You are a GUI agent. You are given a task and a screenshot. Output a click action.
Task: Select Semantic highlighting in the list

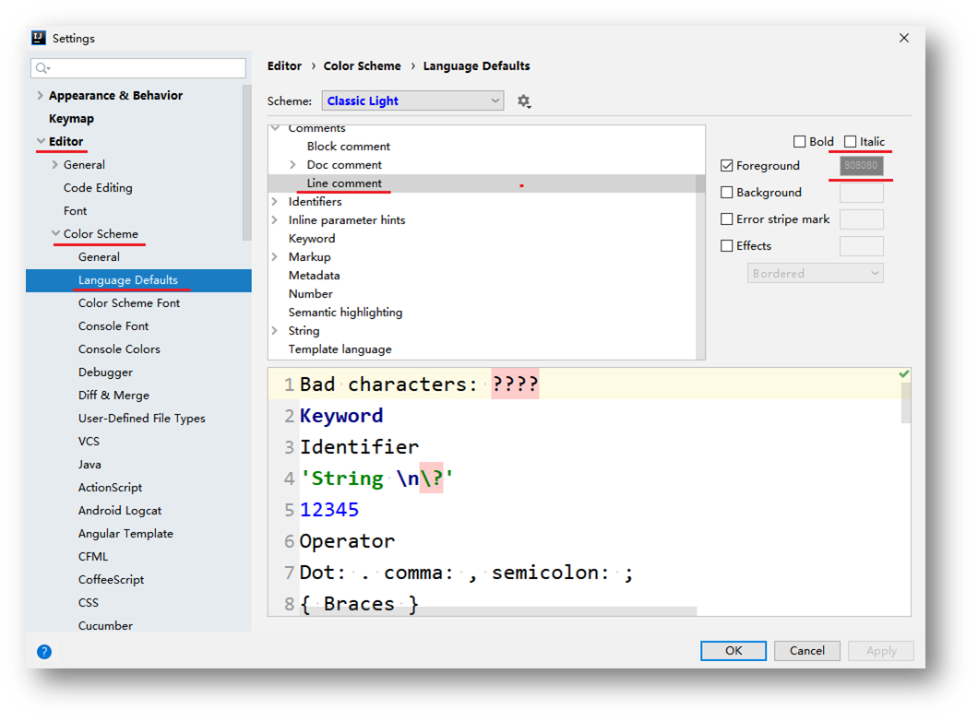tap(346, 313)
